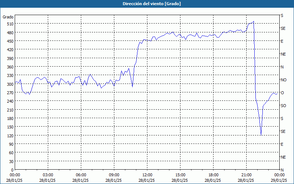Click the "Grado" axis unit label
294x184 pixels.
click(x=8, y=17)
